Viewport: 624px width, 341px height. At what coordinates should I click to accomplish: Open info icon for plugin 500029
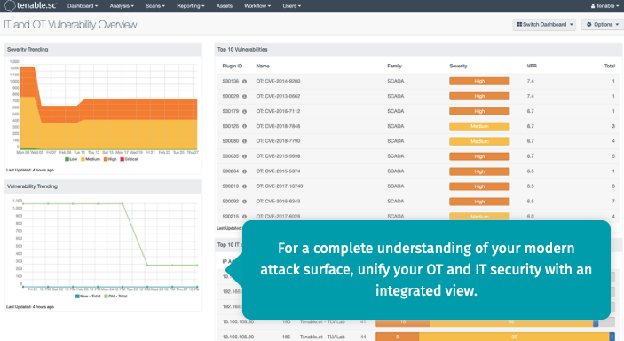[244, 97]
